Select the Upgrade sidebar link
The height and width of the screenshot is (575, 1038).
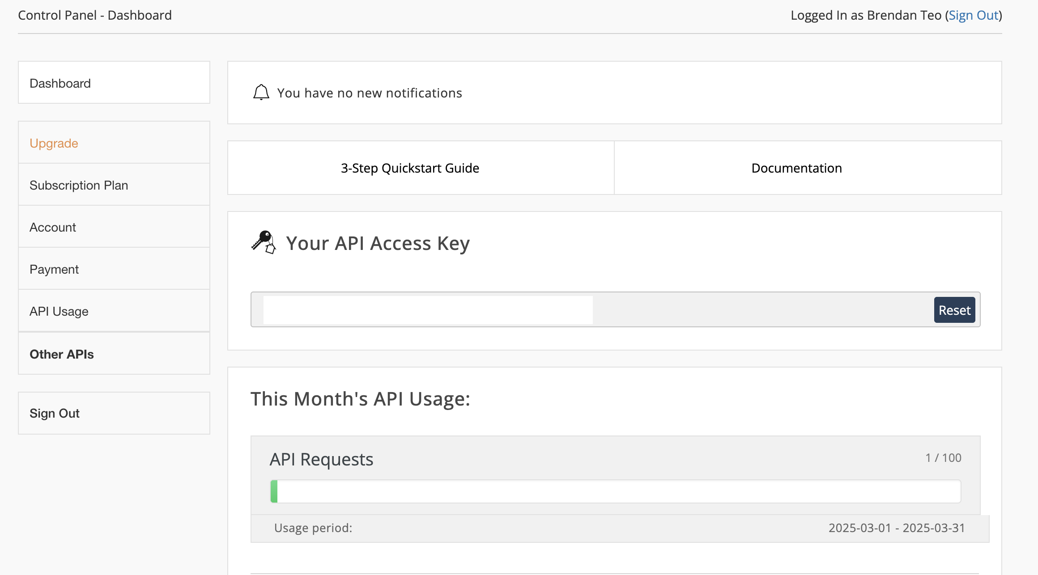click(x=54, y=143)
